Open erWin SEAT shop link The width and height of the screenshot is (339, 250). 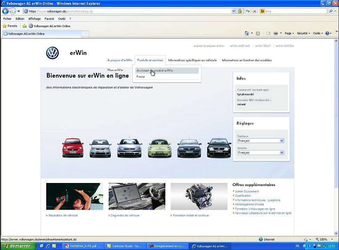(263, 46)
